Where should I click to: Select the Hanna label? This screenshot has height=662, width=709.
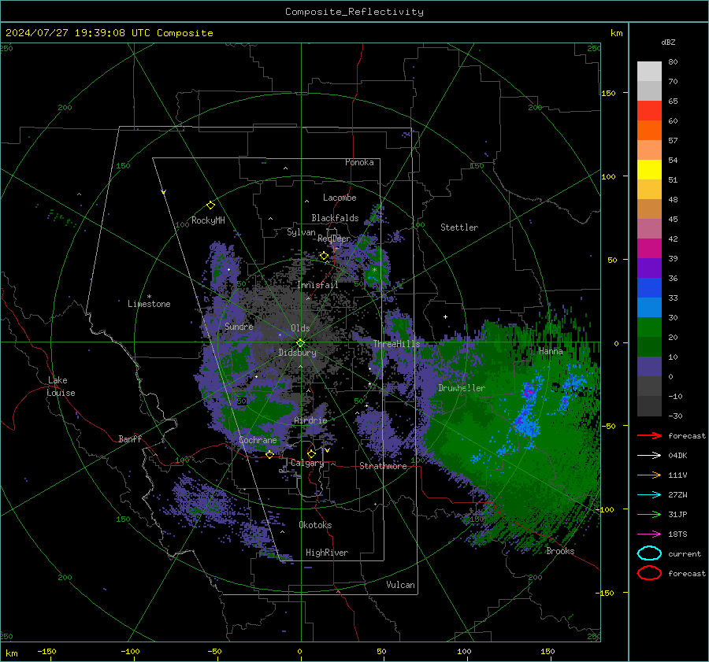click(551, 351)
